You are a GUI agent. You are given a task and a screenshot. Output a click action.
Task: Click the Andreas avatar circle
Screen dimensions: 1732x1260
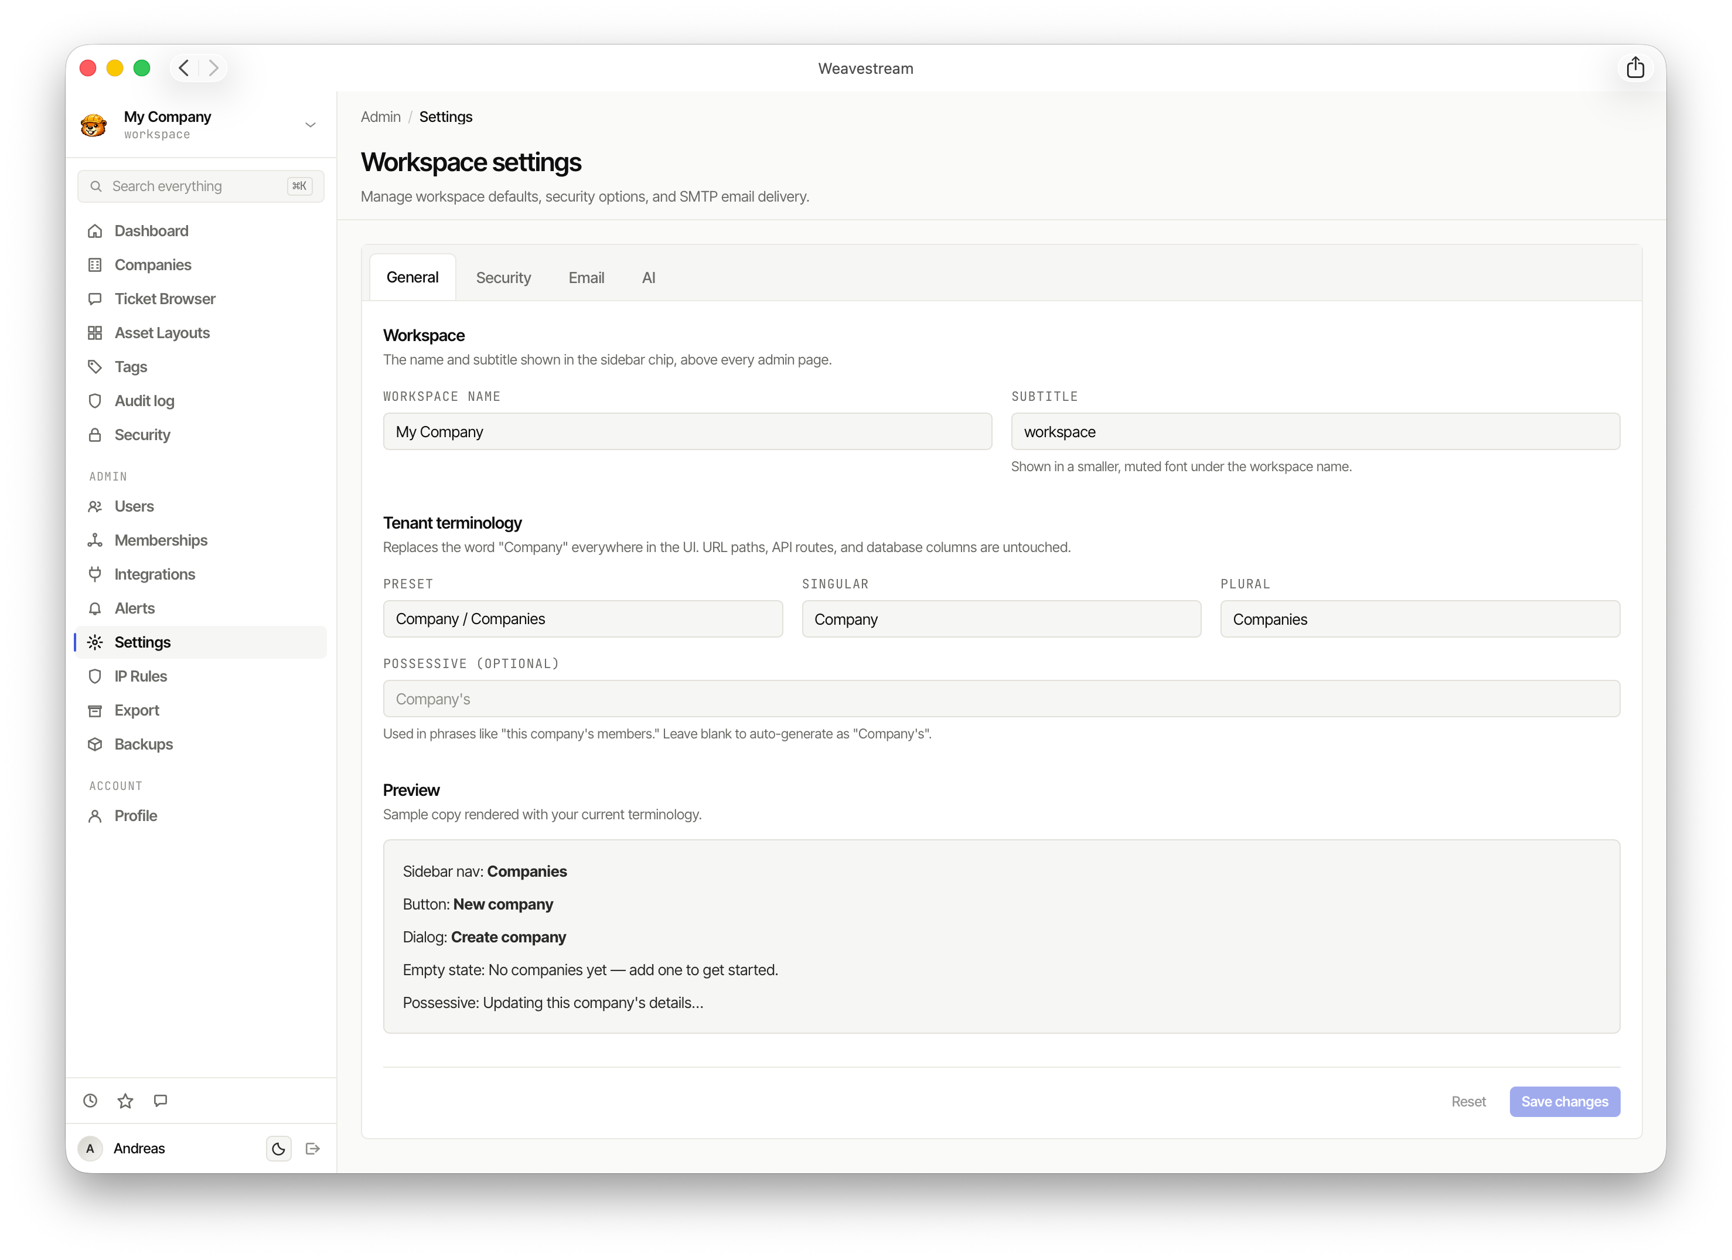click(x=90, y=1147)
